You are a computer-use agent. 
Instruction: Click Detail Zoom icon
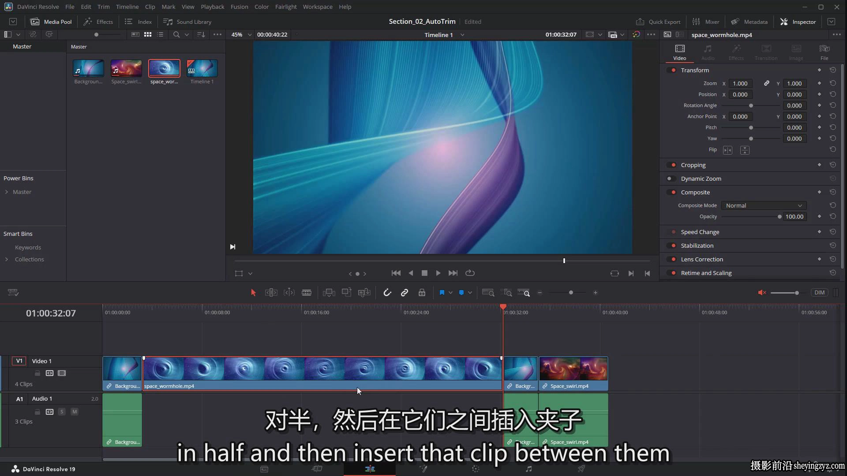pos(507,293)
